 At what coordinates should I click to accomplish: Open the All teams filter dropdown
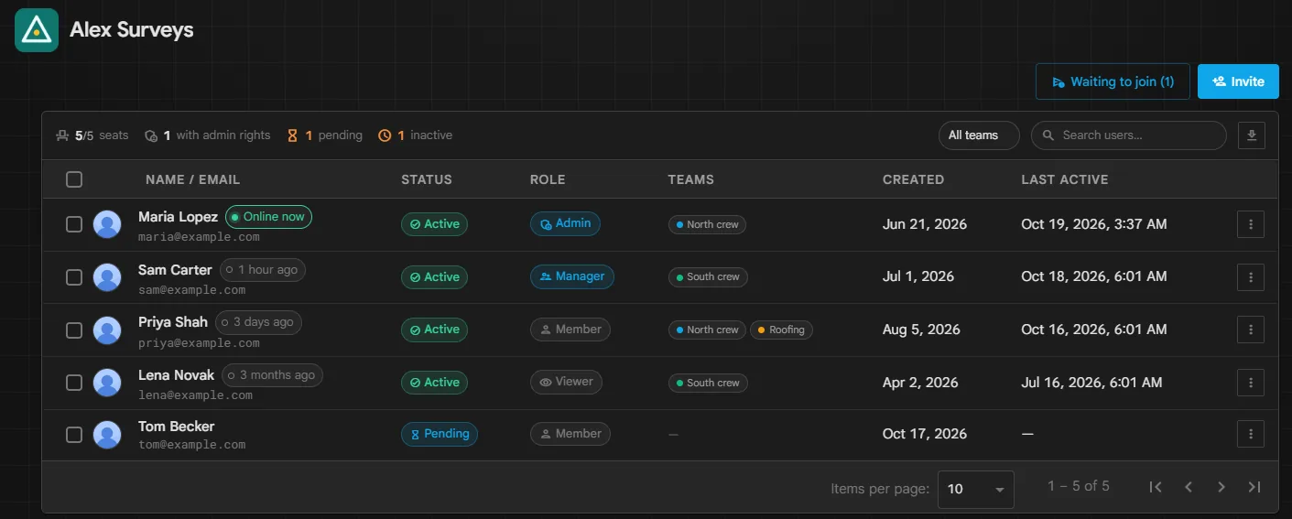(x=979, y=135)
